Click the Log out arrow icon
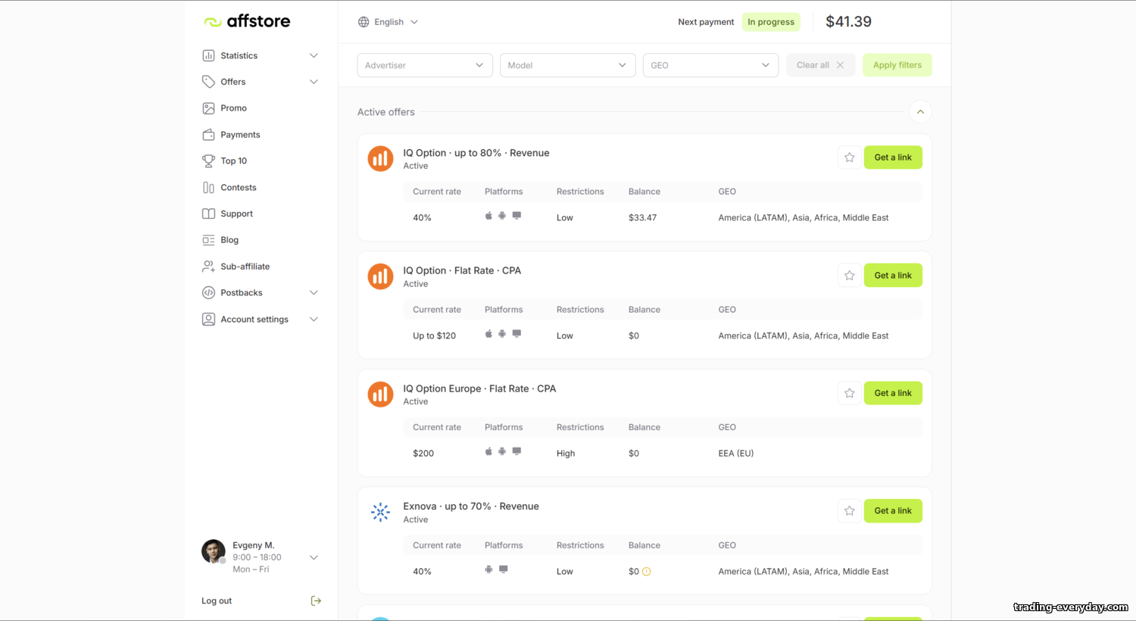 point(316,601)
